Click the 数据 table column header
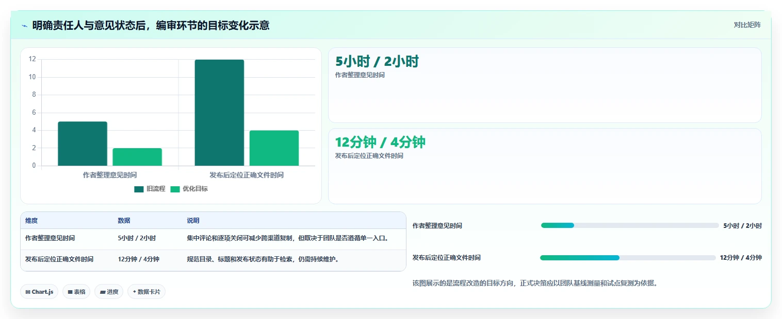This screenshot has width=782, height=319. coord(124,221)
